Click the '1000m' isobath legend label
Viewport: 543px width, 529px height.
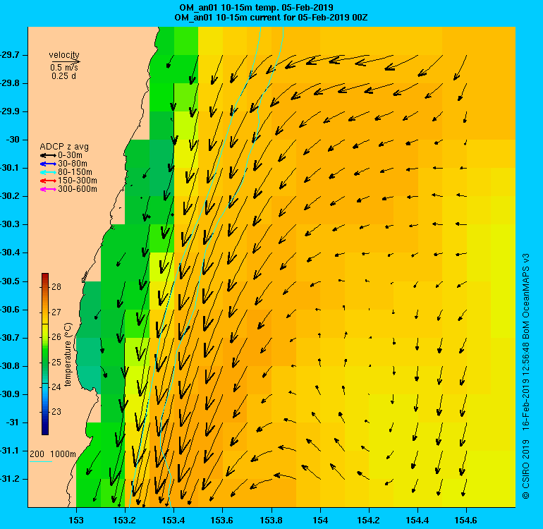coord(63,454)
